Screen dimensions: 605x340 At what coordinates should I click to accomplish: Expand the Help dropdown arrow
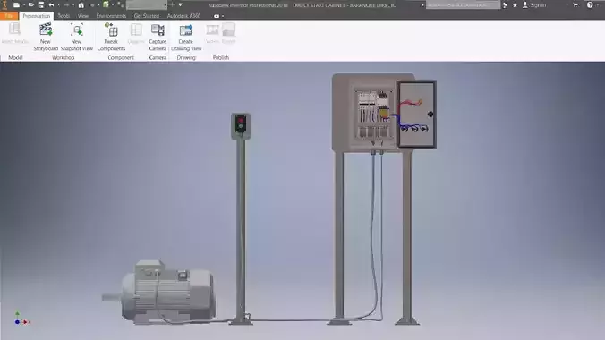click(x=598, y=5)
